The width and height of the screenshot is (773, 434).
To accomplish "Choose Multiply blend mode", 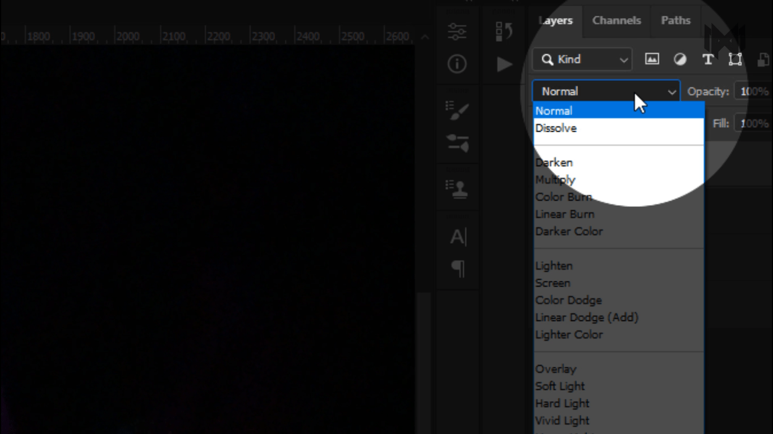I will 619,180.
